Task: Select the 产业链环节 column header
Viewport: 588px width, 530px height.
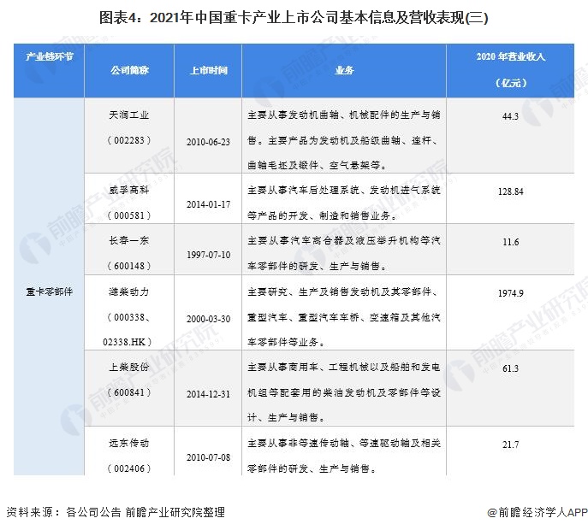Action: tap(49, 56)
